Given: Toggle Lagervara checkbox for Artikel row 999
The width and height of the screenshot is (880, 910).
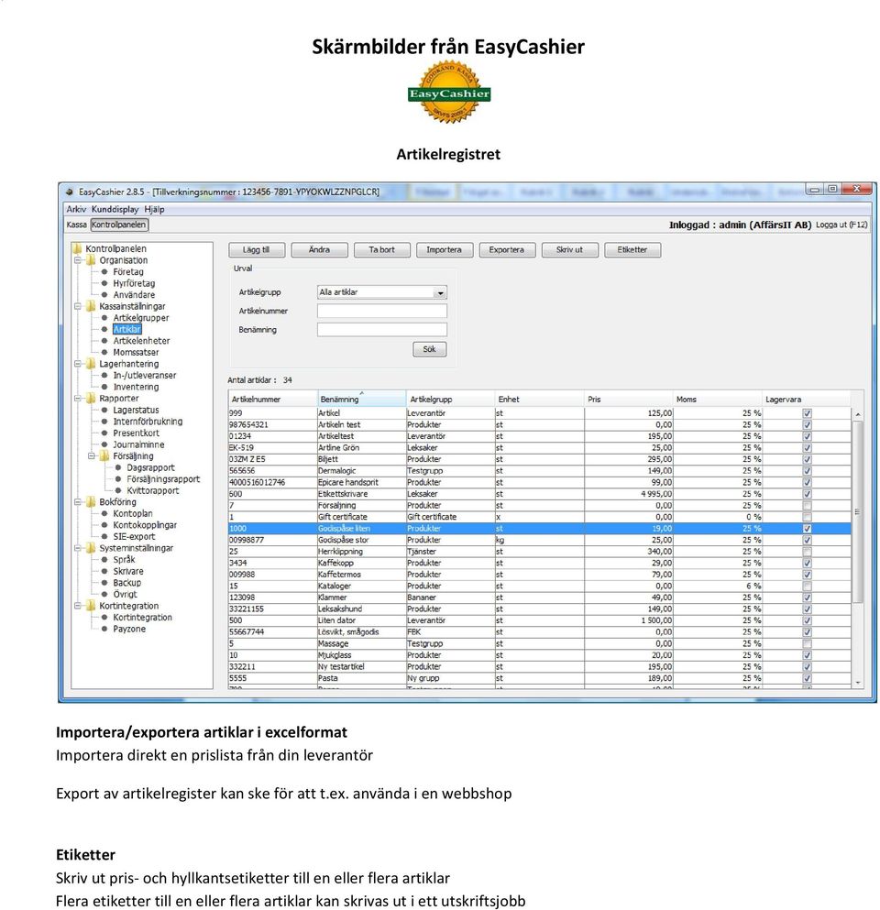Looking at the screenshot, I should [807, 414].
